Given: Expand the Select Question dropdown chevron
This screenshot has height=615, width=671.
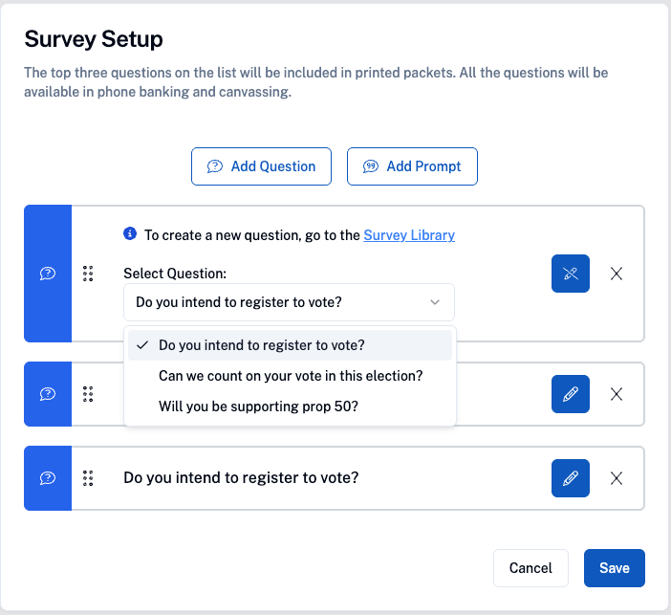Looking at the screenshot, I should (435, 302).
